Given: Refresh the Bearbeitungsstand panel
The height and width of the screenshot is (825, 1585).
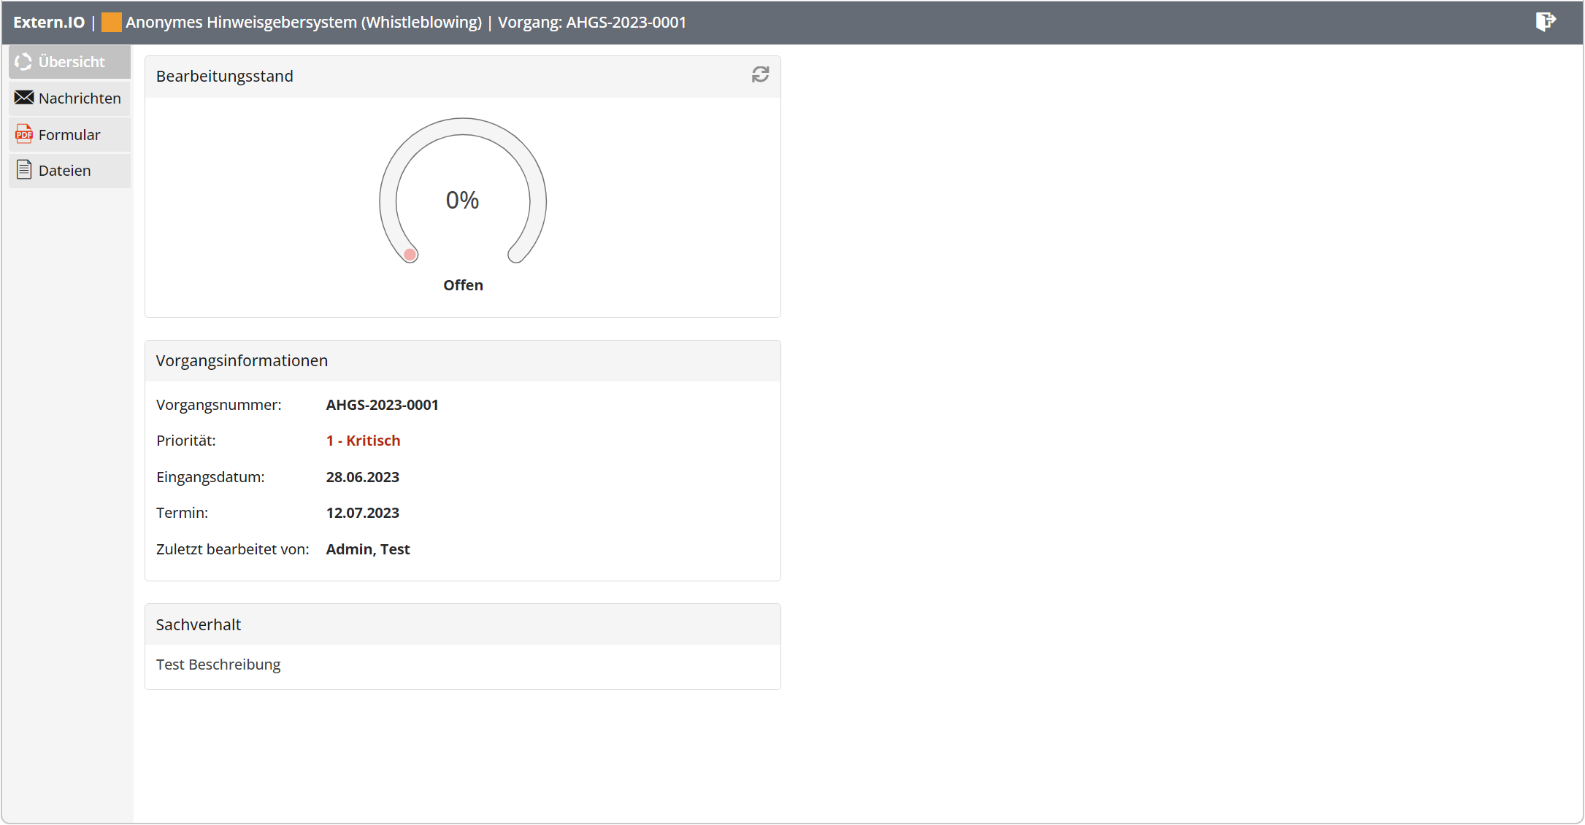Looking at the screenshot, I should pyautogui.click(x=761, y=75).
